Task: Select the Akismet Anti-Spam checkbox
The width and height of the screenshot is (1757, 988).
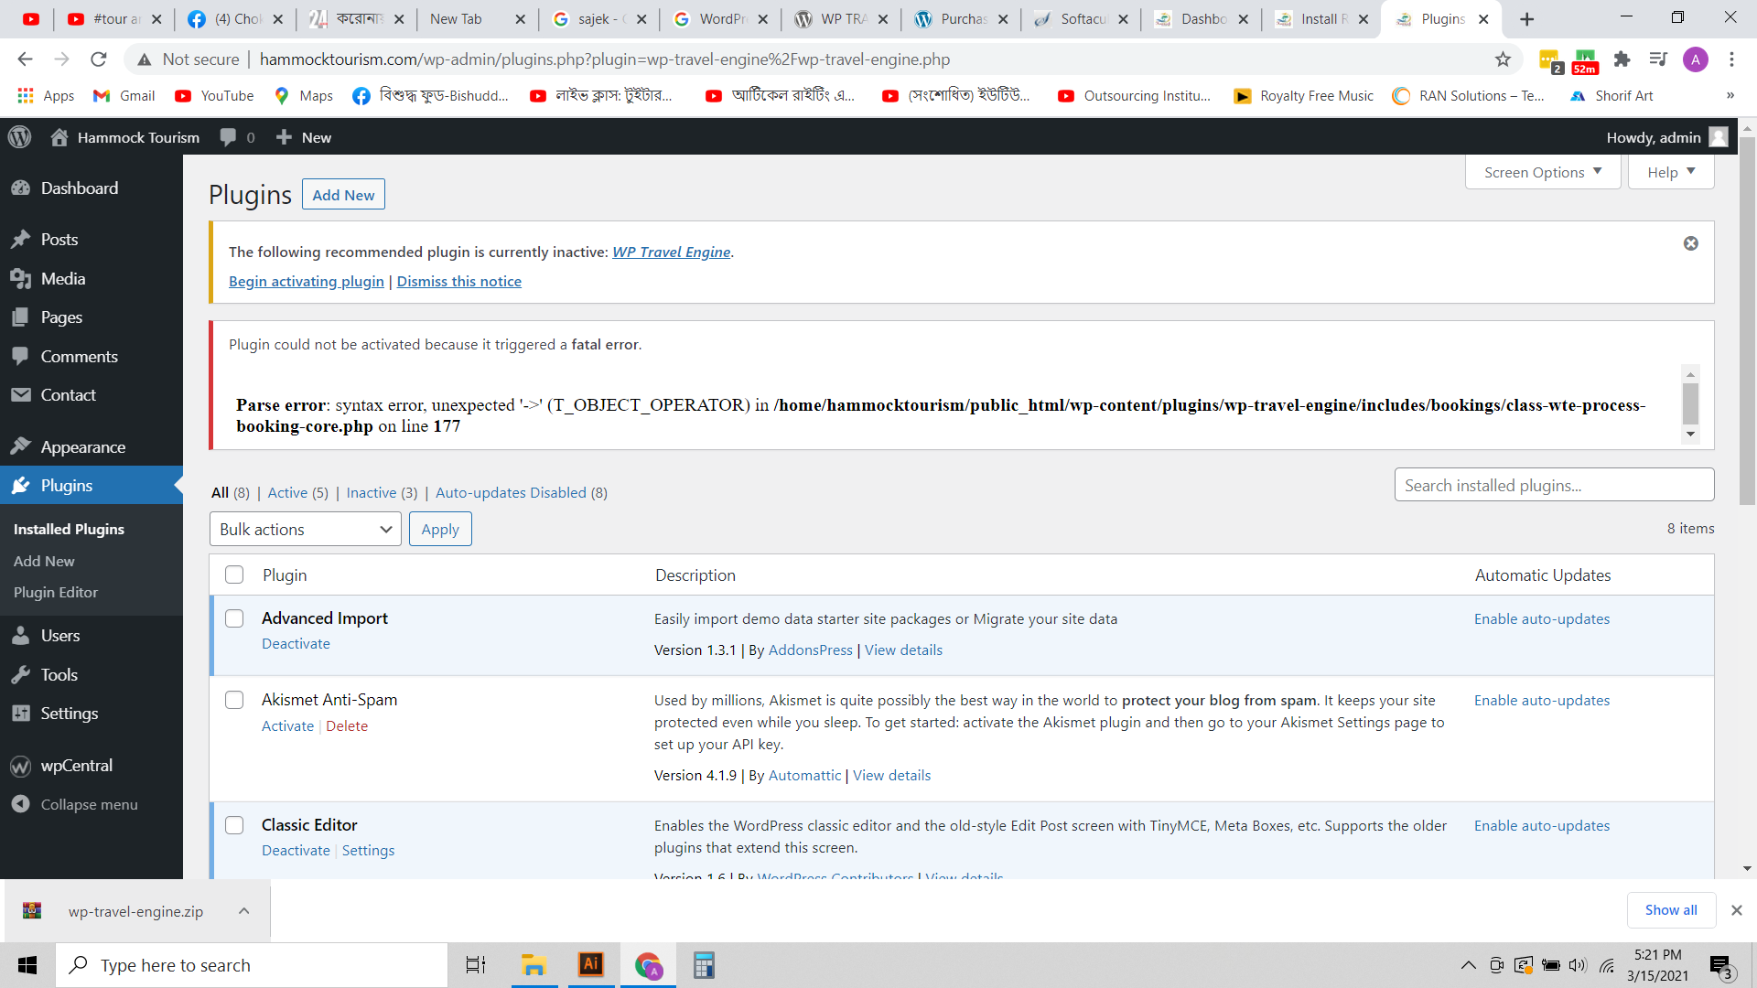Action: pyautogui.click(x=234, y=700)
